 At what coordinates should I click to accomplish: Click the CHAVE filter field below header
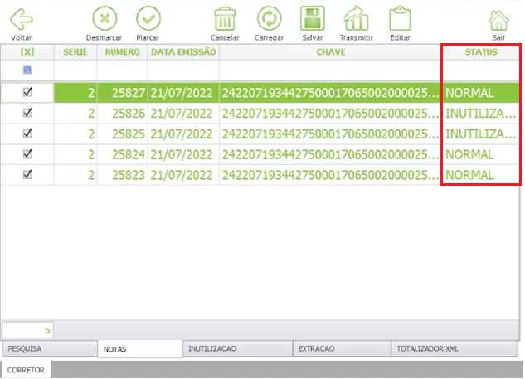click(x=330, y=70)
